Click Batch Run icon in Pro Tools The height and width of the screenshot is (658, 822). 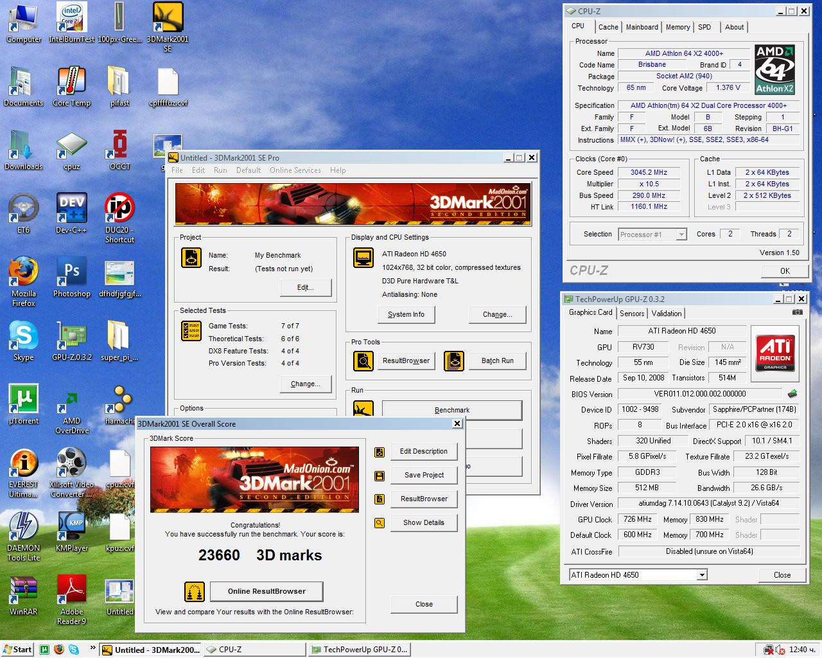[454, 361]
